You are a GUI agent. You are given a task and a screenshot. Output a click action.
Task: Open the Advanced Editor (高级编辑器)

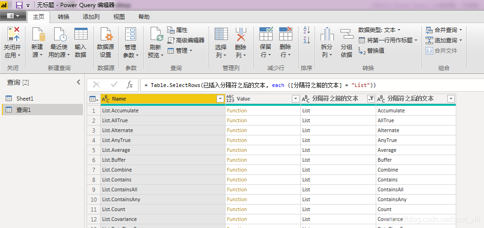[x=186, y=40]
